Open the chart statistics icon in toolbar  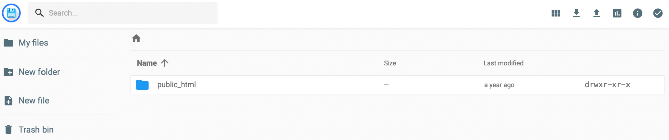[x=617, y=13]
